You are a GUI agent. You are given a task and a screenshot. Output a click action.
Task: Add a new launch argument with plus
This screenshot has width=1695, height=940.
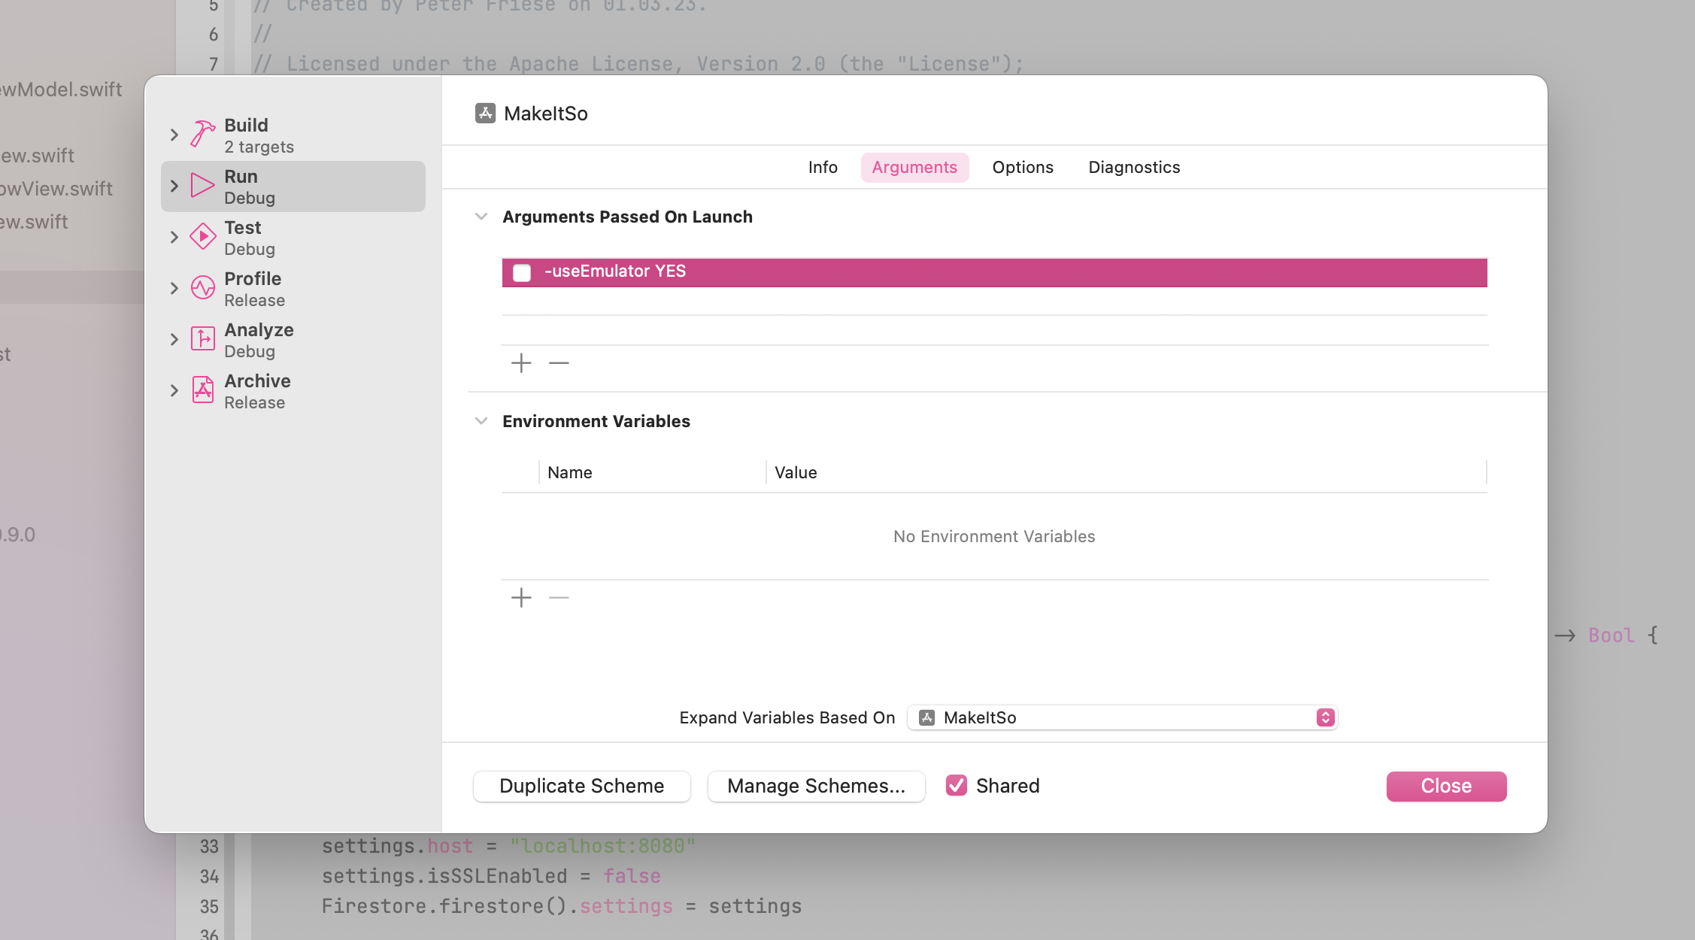click(x=521, y=363)
